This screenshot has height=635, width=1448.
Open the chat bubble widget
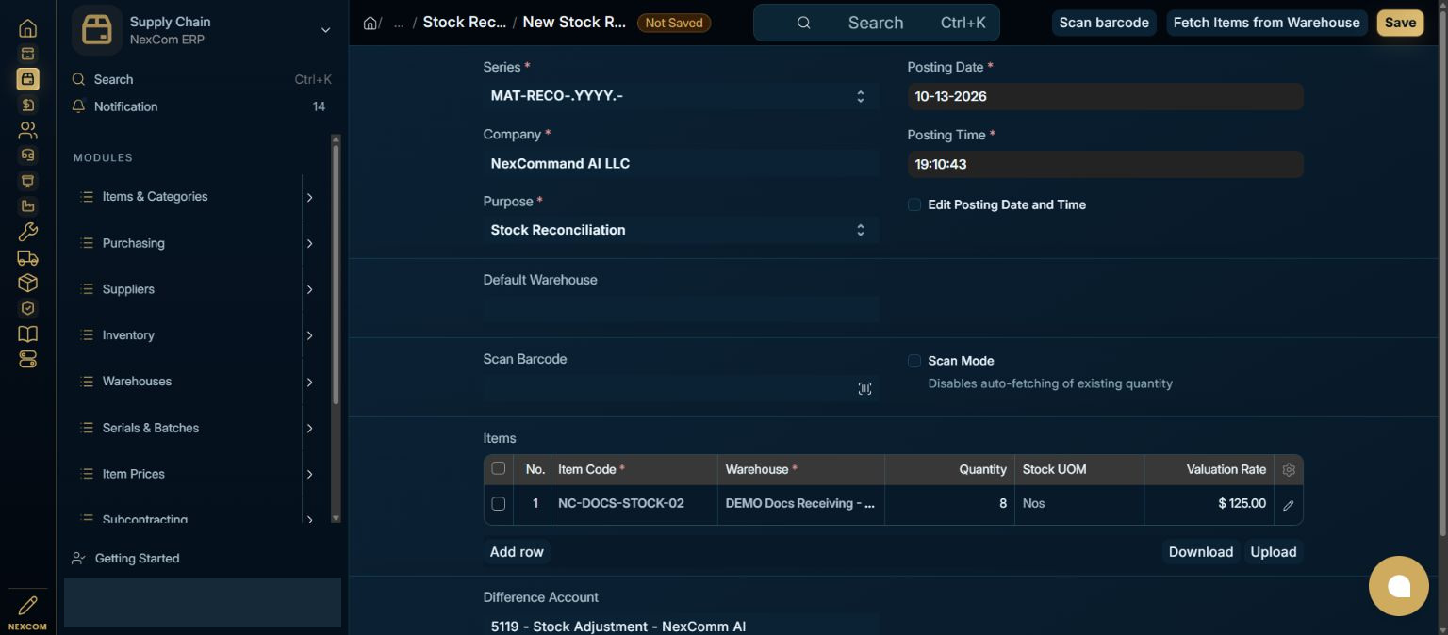tap(1399, 586)
